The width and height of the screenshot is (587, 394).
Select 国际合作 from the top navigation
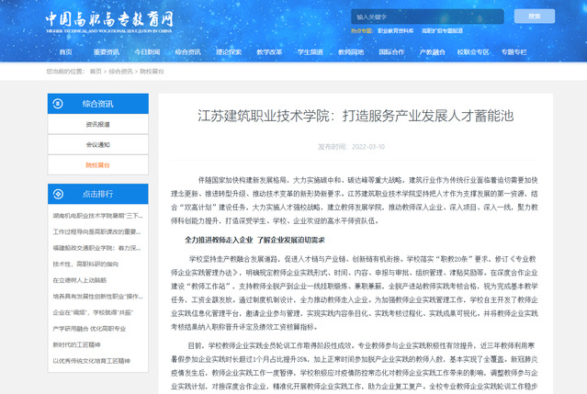click(391, 52)
